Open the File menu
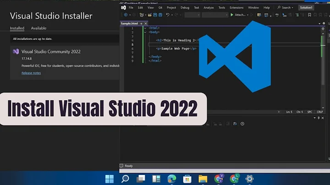The width and height of the screenshot is (330, 185). (x=131, y=8)
